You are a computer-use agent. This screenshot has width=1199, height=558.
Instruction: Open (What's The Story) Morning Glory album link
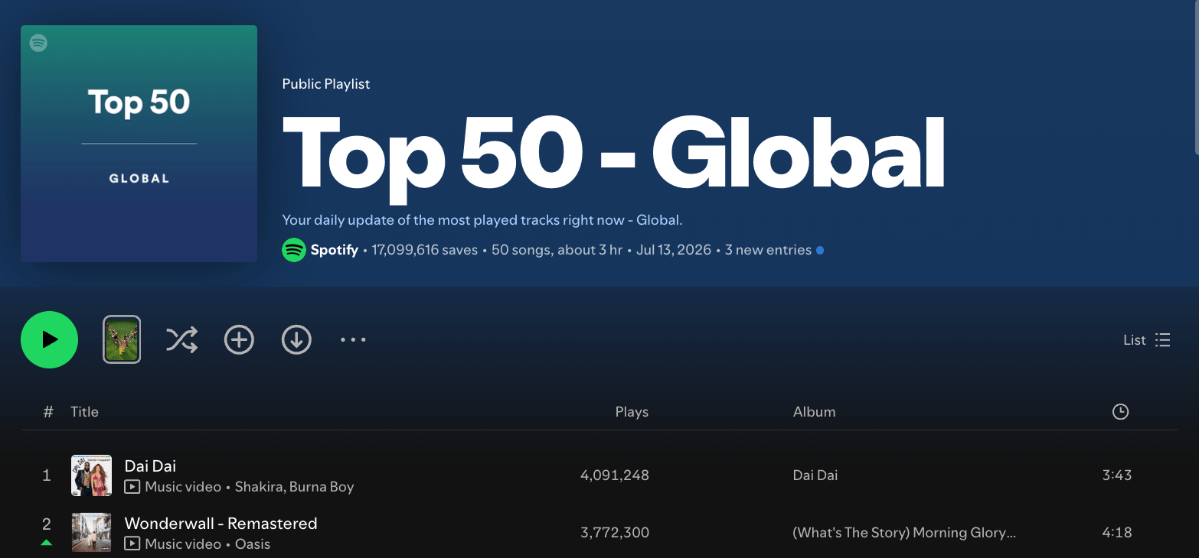pos(904,533)
